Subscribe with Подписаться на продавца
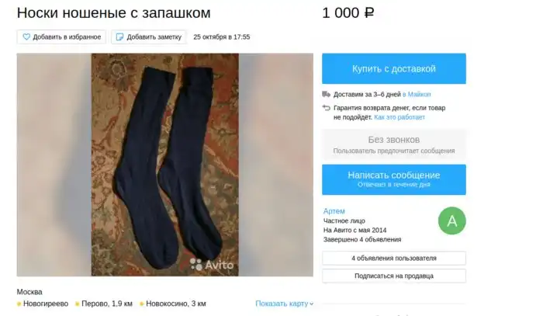The image size is (543, 316). (394, 276)
